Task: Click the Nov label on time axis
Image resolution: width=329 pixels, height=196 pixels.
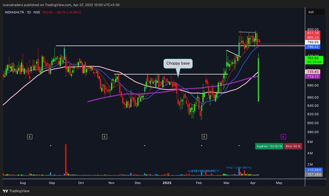Action: (111, 183)
